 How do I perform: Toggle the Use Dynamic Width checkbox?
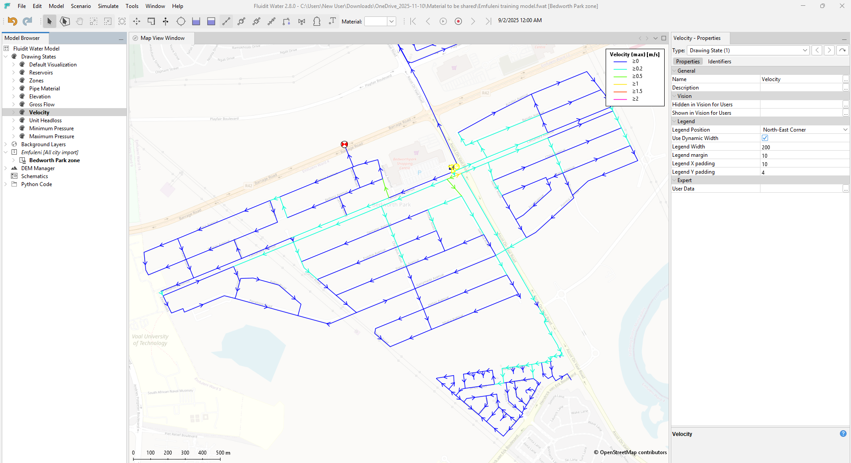click(765, 138)
